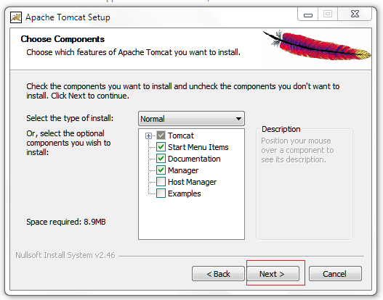Go to the next step with Next >

click(x=273, y=274)
